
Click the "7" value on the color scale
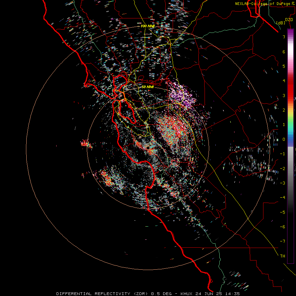pyautogui.click(x=284, y=37)
